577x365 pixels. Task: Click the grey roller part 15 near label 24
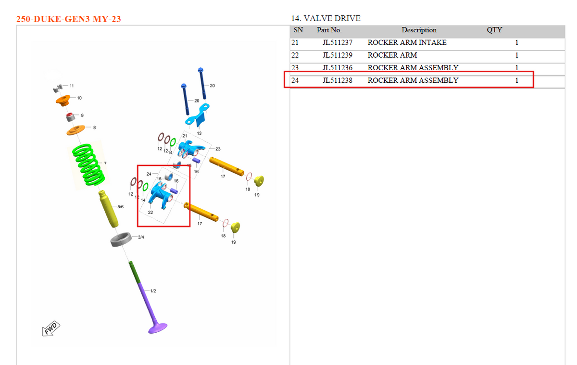point(169,177)
